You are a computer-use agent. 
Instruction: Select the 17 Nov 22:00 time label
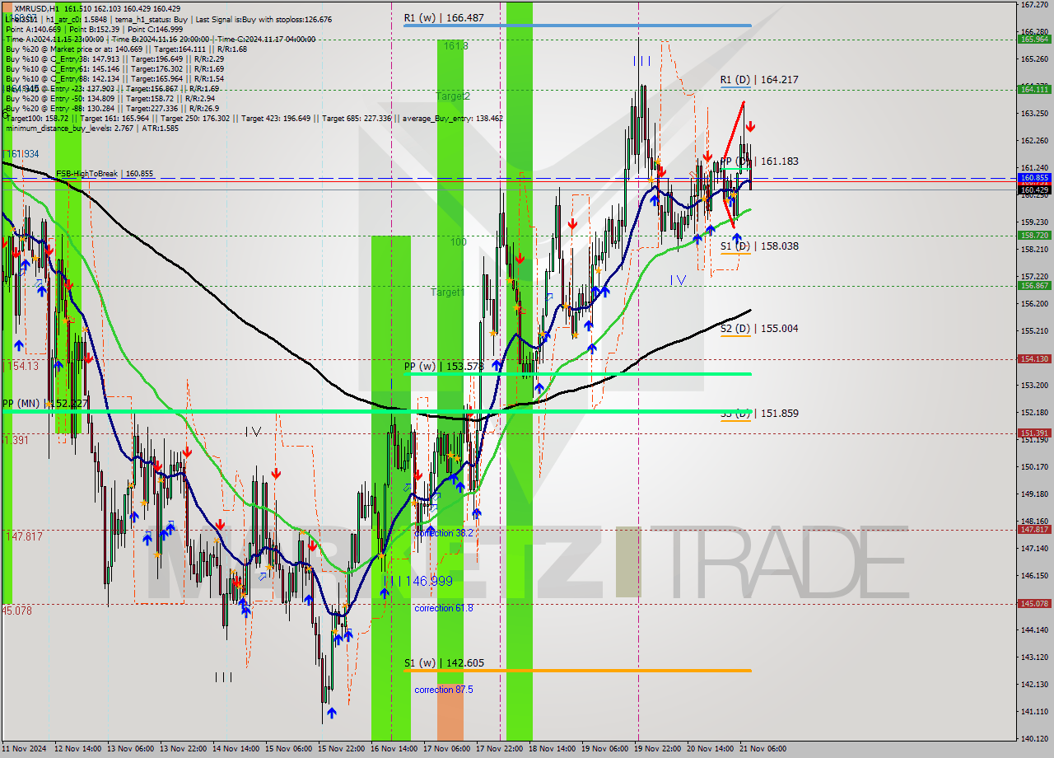pos(500,749)
